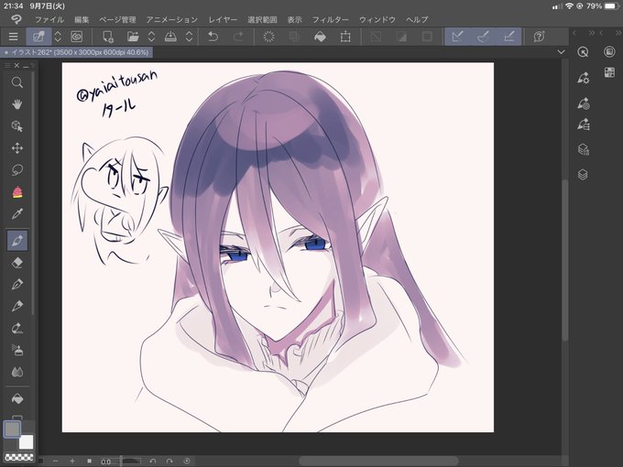Viewport: 623px width, 467px height.
Task: Select the Eyedropper tool
Action: pos(17,214)
